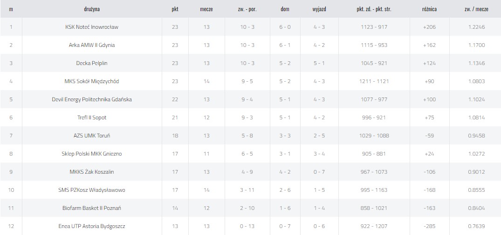
Task: Click the KSK Noteć Inowrocław team link
Action: click(92, 27)
